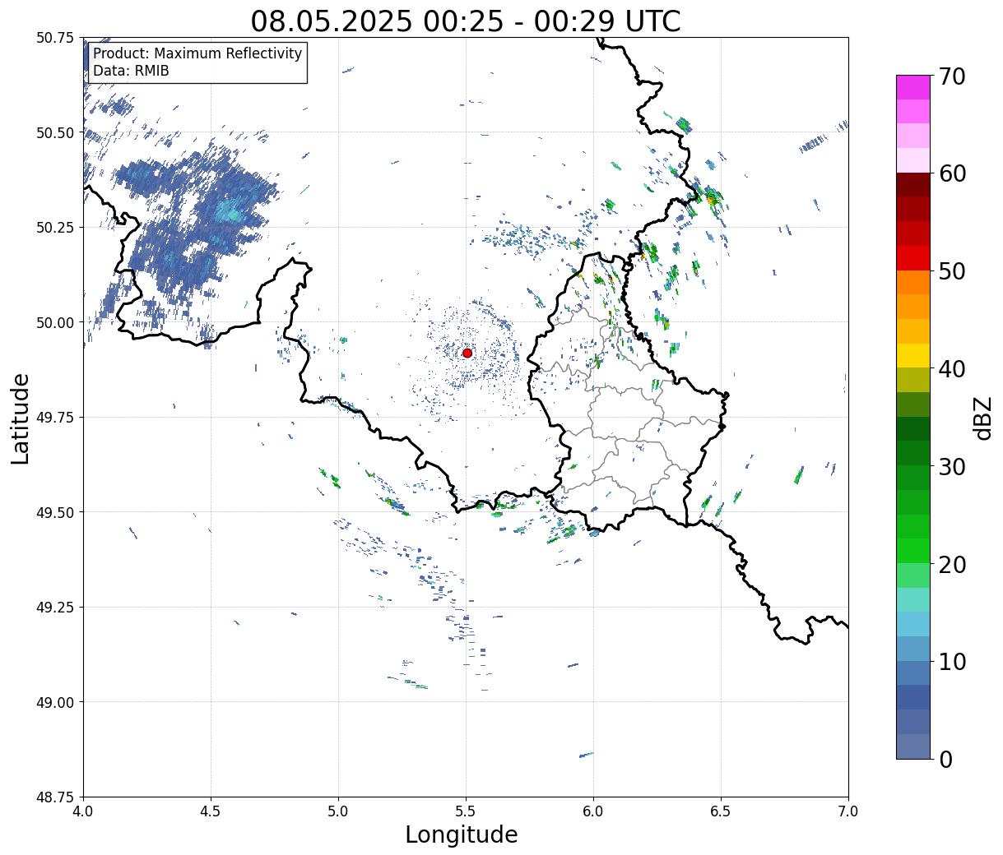Click the 50.75 latitude tick label

pyautogui.click(x=55, y=38)
